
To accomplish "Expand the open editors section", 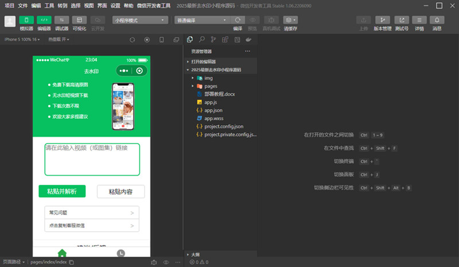I will pos(221,61).
